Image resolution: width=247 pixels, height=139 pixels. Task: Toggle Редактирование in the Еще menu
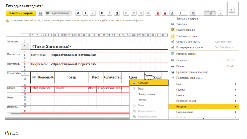(x=185, y=30)
